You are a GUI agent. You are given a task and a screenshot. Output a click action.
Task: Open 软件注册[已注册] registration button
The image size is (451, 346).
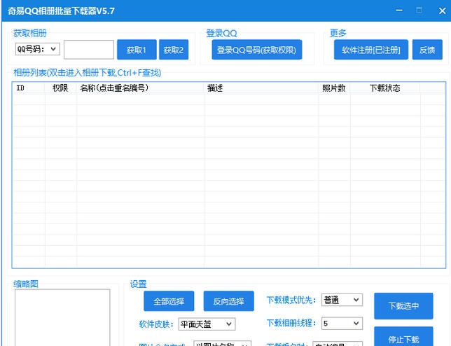370,50
